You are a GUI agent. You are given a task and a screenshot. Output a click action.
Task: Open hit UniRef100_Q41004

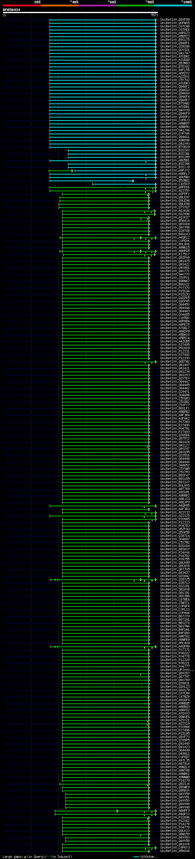(x=175, y=844)
